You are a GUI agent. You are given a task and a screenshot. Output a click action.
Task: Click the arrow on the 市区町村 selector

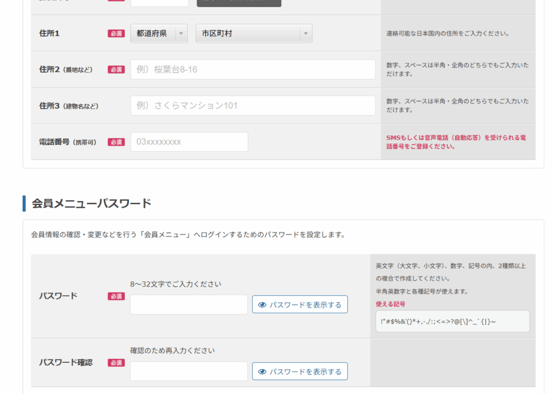[306, 33]
